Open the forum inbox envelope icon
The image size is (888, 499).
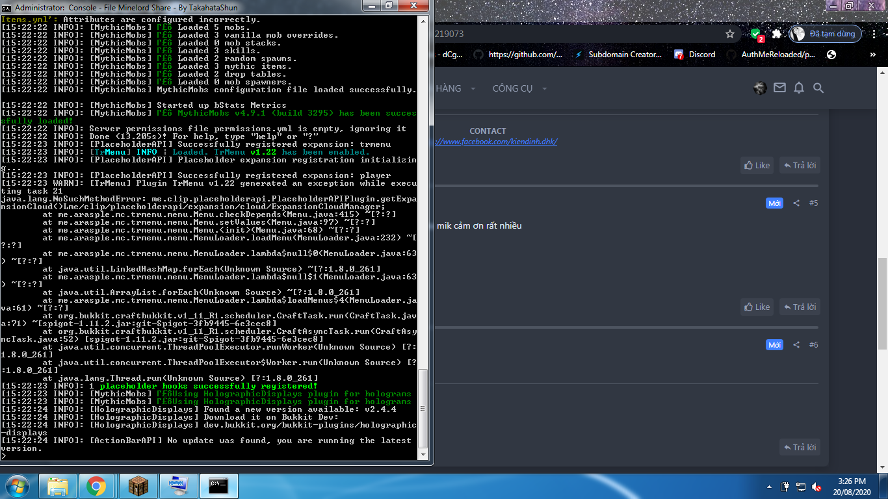(779, 88)
